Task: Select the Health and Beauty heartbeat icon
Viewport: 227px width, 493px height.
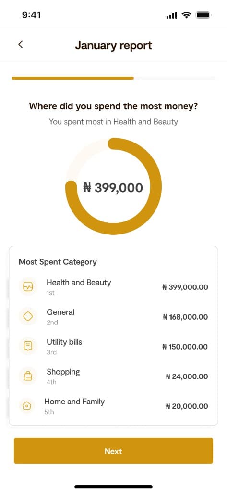Action: (28, 287)
